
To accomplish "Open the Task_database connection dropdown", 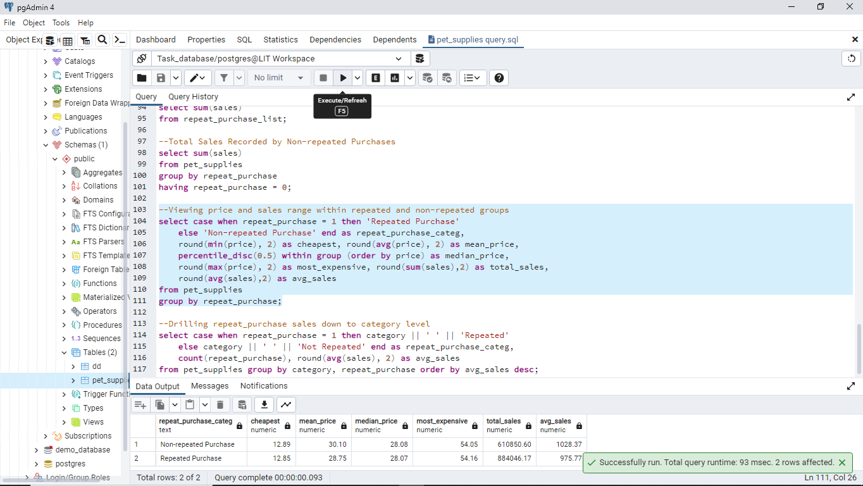I will [280, 59].
